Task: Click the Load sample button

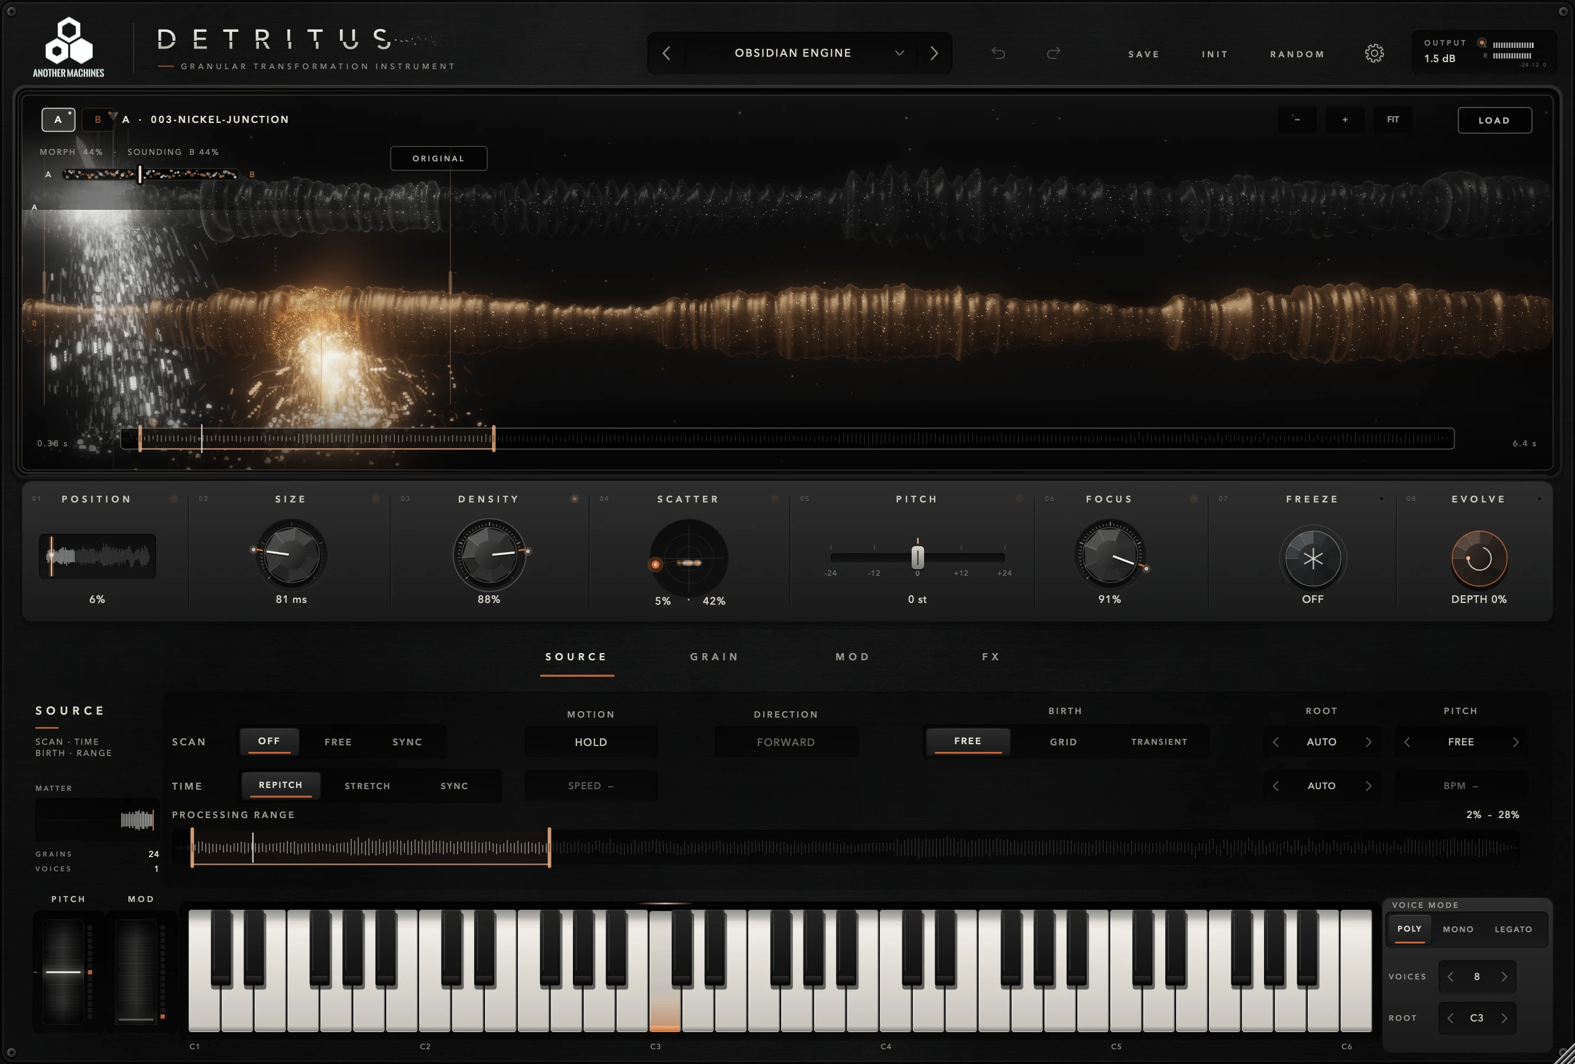Action: point(1495,120)
